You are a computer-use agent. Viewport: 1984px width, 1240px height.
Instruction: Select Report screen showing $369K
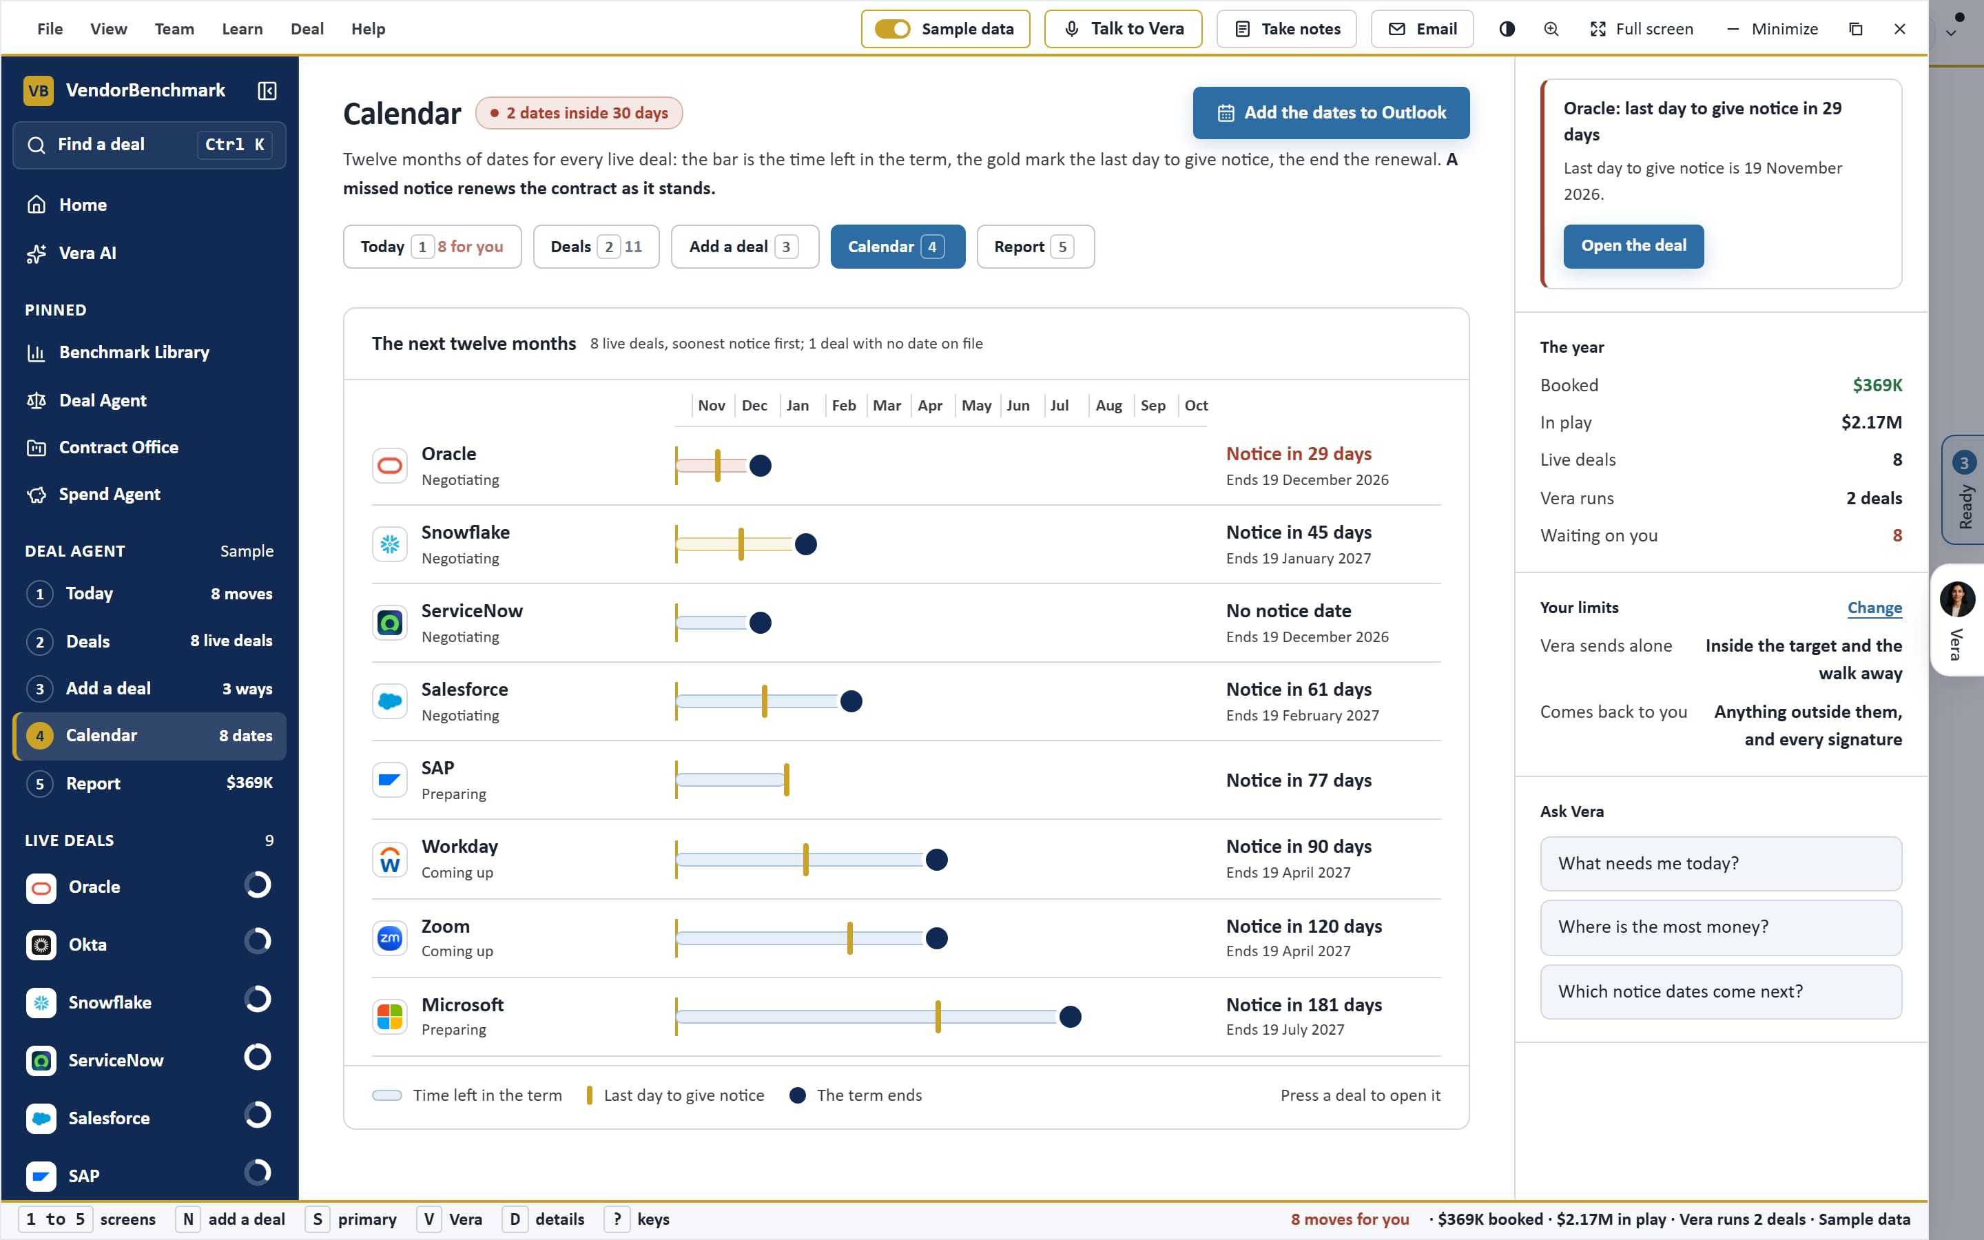pos(149,783)
